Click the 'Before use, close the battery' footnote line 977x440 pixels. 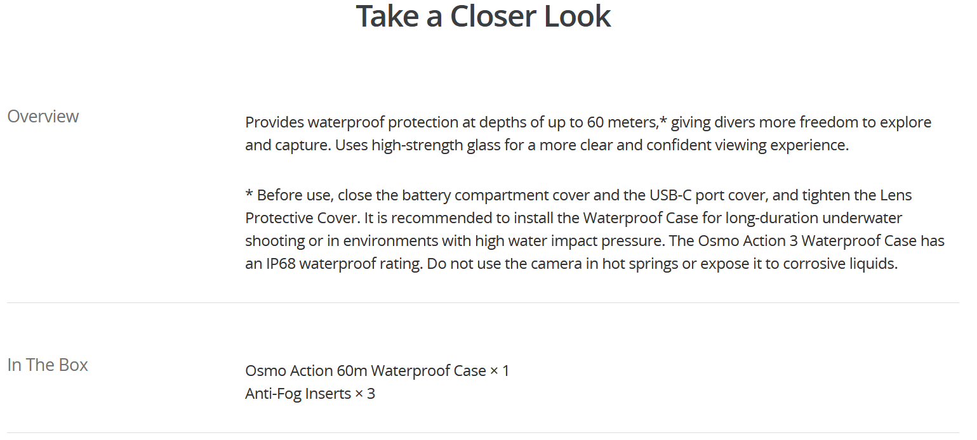point(578,195)
